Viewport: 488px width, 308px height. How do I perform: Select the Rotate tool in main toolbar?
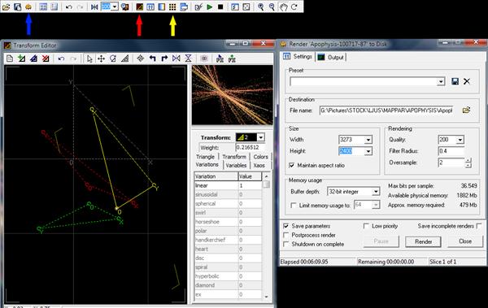(294, 7)
